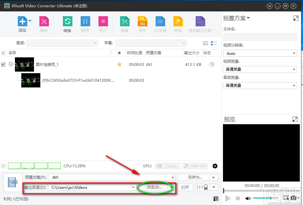The image size is (303, 205).
Task: Switch to simple list view icon
Action: 206,43
